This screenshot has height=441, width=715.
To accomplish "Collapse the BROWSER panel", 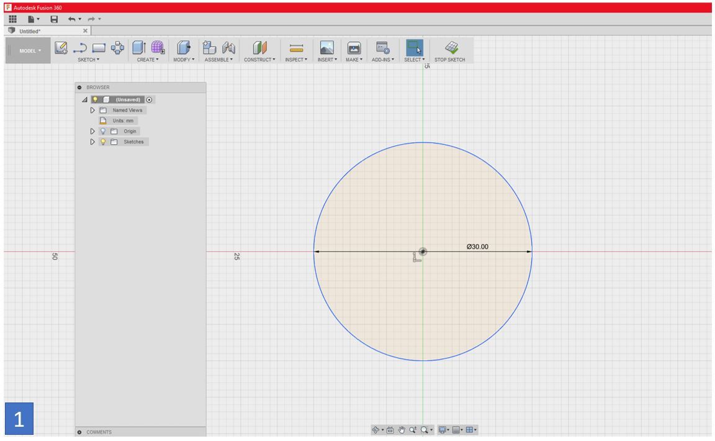I will (79, 87).
